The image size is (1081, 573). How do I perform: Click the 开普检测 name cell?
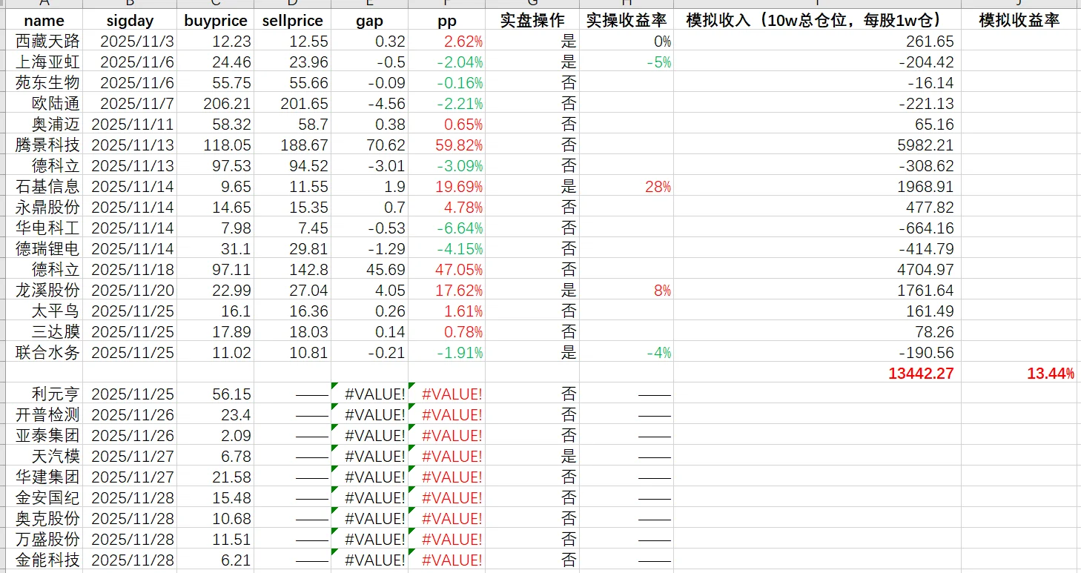44,414
